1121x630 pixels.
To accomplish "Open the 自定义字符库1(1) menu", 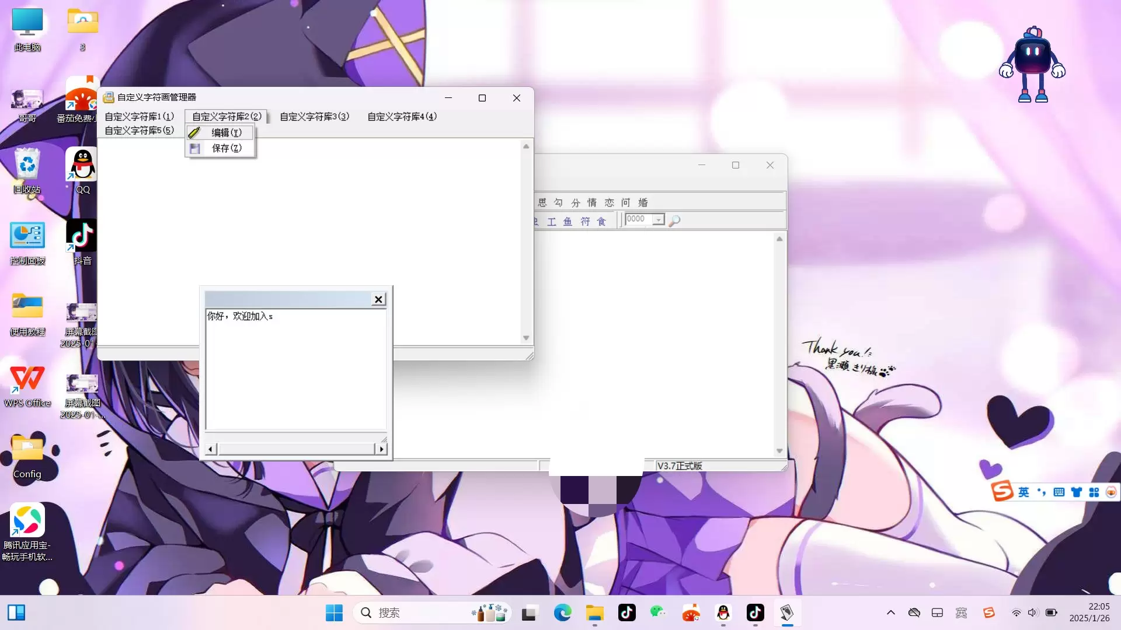I will (x=139, y=116).
